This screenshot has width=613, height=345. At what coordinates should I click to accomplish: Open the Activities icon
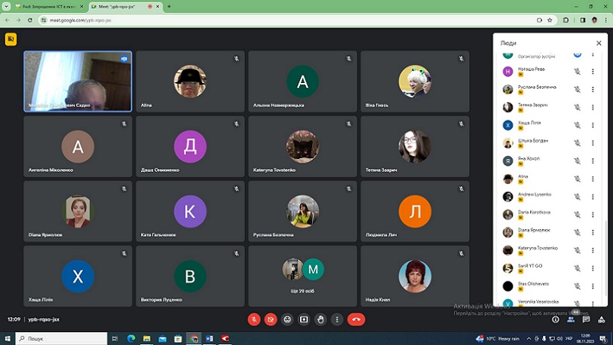(602, 319)
